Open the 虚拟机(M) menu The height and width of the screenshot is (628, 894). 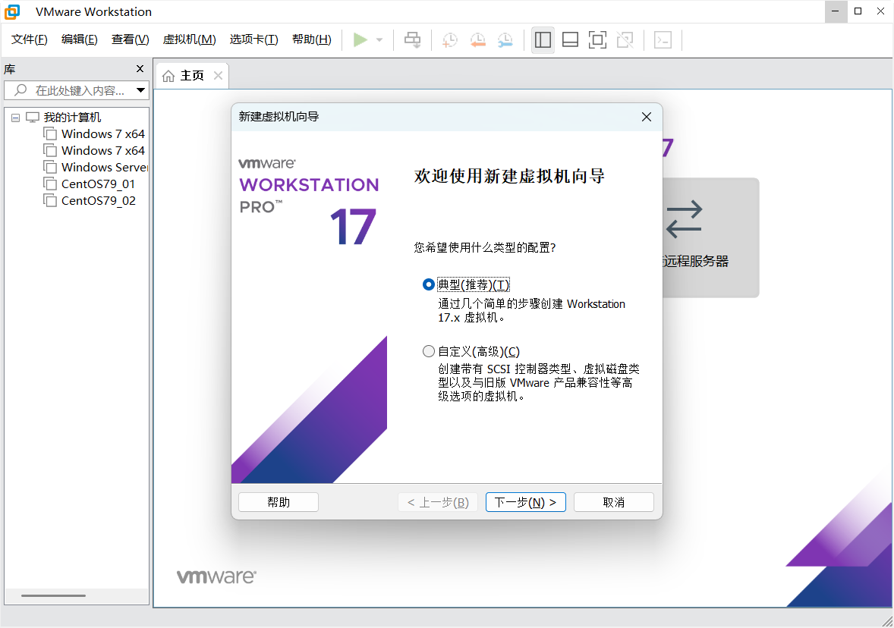pyautogui.click(x=189, y=39)
